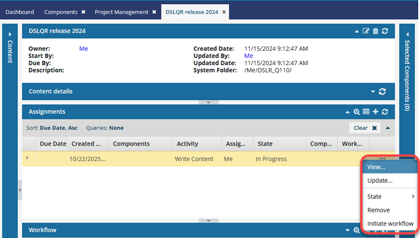This screenshot has width=420, height=238.
Task: Collapse the Assignments panel
Action: coord(349,111)
